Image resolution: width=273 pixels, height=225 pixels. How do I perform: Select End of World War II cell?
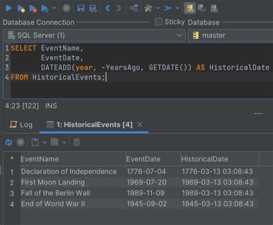73,204
